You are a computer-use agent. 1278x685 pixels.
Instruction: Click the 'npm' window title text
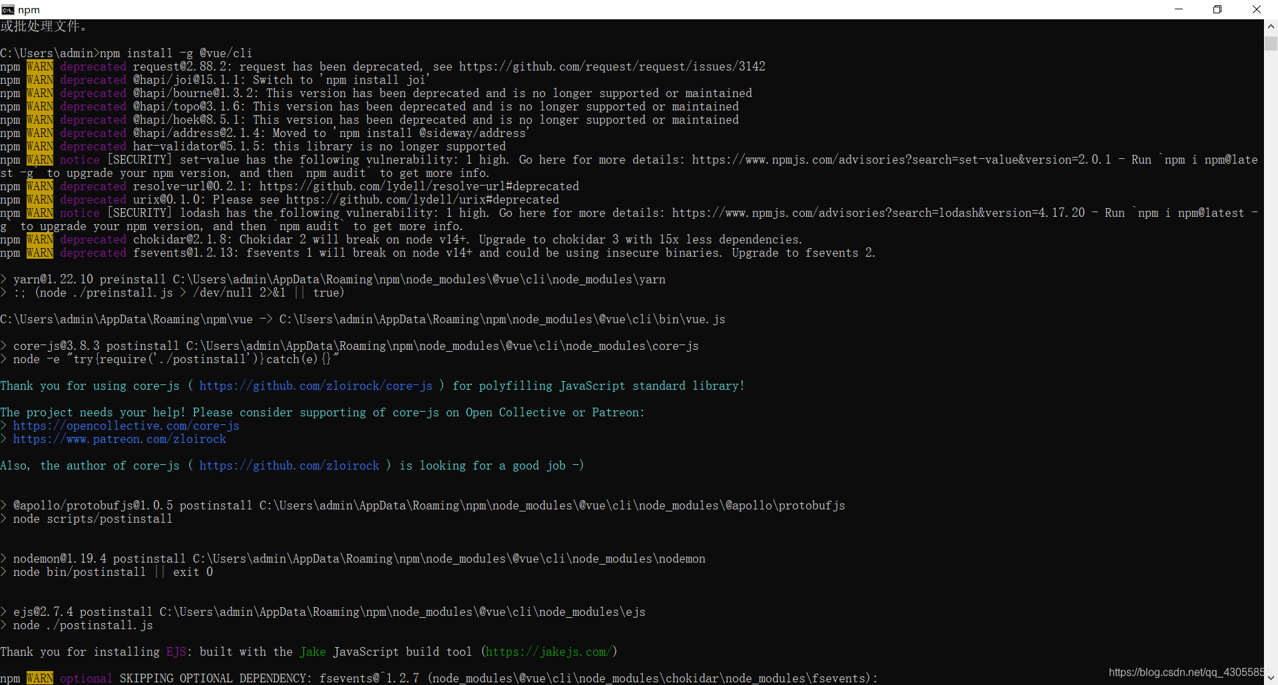(x=29, y=9)
